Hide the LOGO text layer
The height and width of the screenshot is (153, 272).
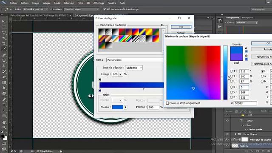coord(227,120)
